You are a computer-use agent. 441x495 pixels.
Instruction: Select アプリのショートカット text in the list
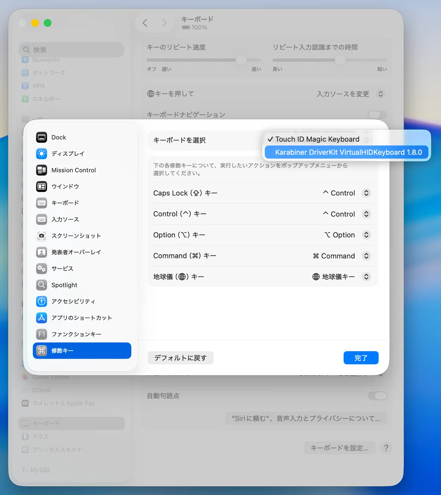pos(82,318)
